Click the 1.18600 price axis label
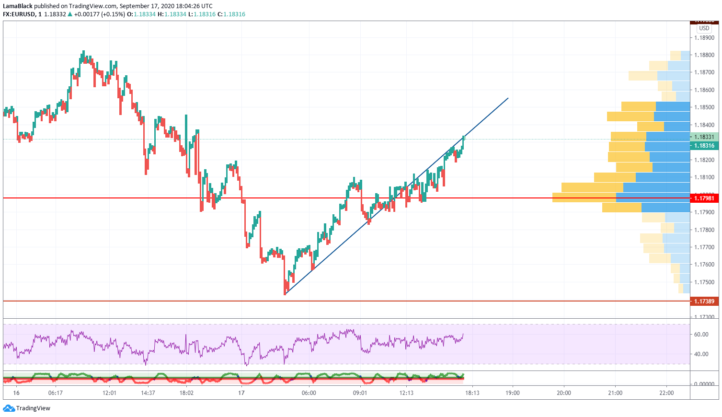The height and width of the screenshot is (417, 722). pos(704,90)
